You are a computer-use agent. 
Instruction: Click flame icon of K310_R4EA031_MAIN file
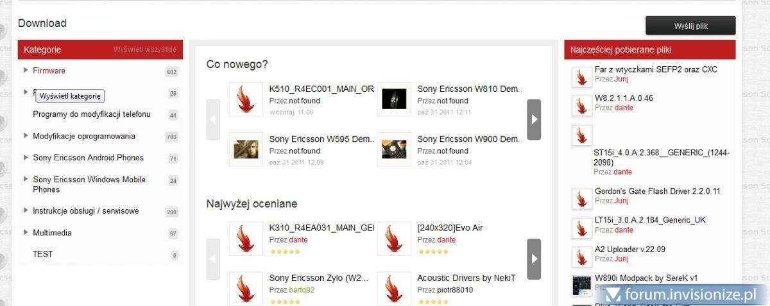(246, 238)
